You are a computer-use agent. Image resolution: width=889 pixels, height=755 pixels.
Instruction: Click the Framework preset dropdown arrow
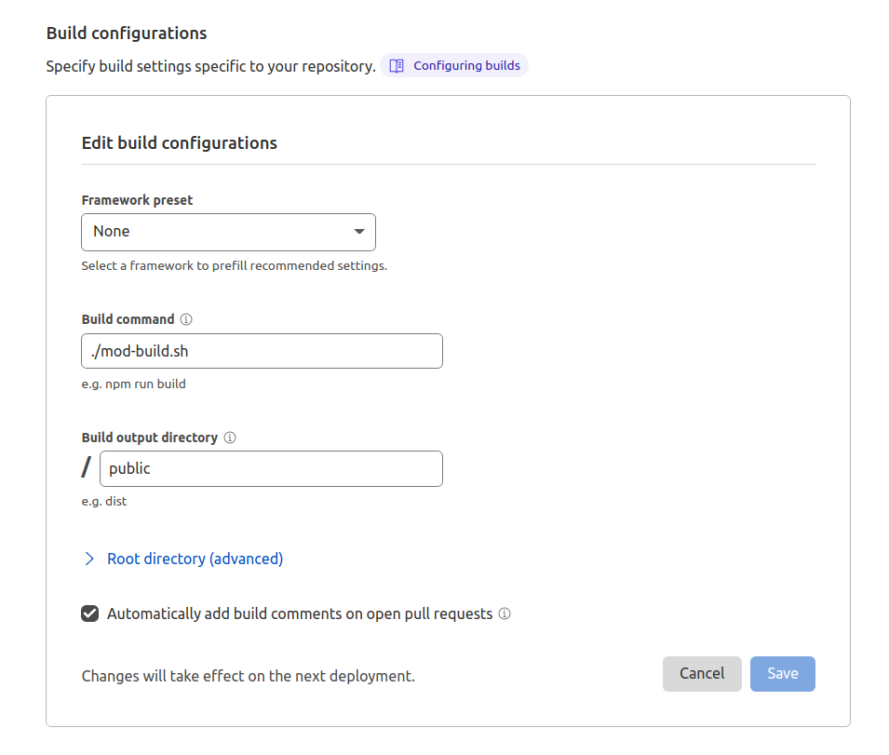pyautogui.click(x=359, y=232)
